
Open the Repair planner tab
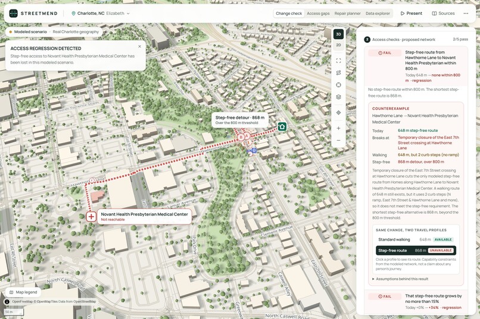tap(347, 14)
